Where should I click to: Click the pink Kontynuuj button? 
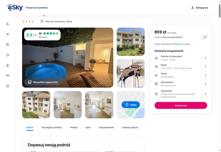coord(181,105)
